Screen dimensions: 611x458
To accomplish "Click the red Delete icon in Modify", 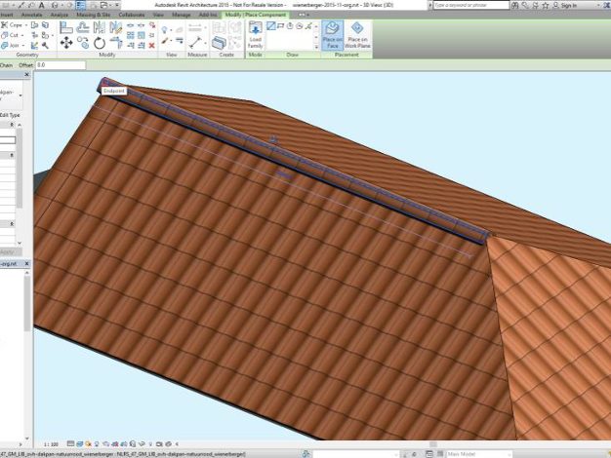I will click(150, 44).
